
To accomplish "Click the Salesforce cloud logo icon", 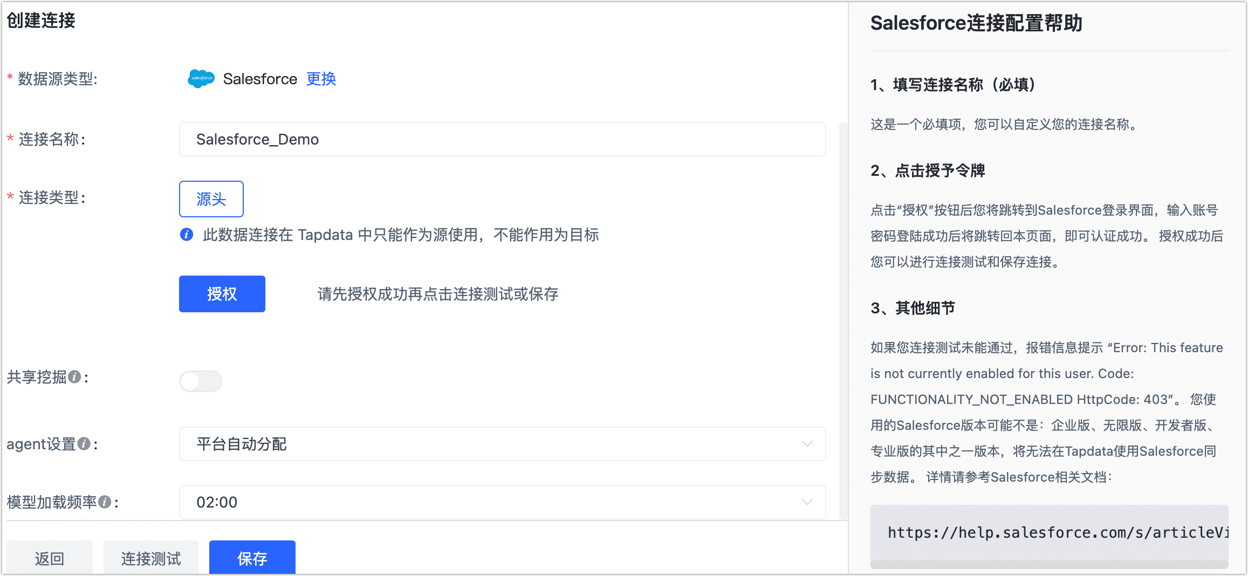I will coord(200,79).
